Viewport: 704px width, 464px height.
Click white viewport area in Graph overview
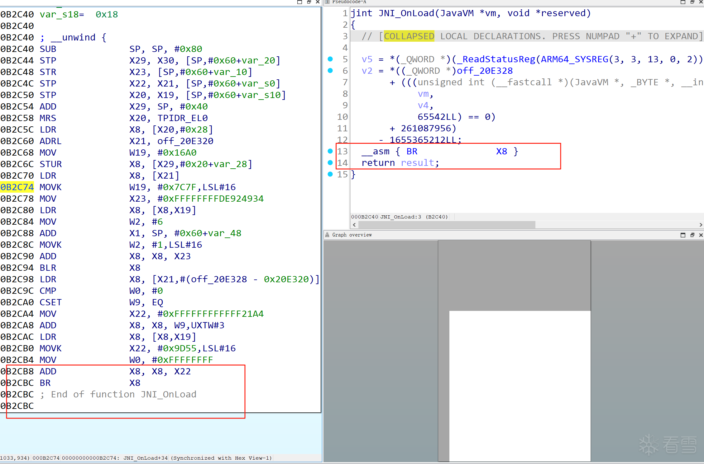coord(520,386)
